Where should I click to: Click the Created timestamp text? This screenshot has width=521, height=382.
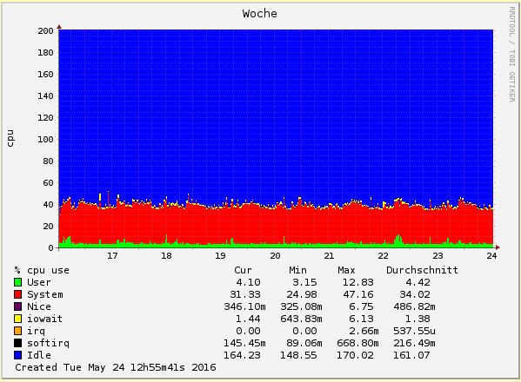point(116,367)
